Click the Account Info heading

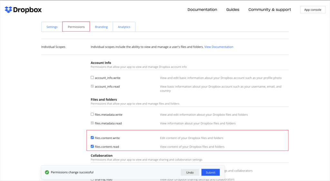[101, 63]
